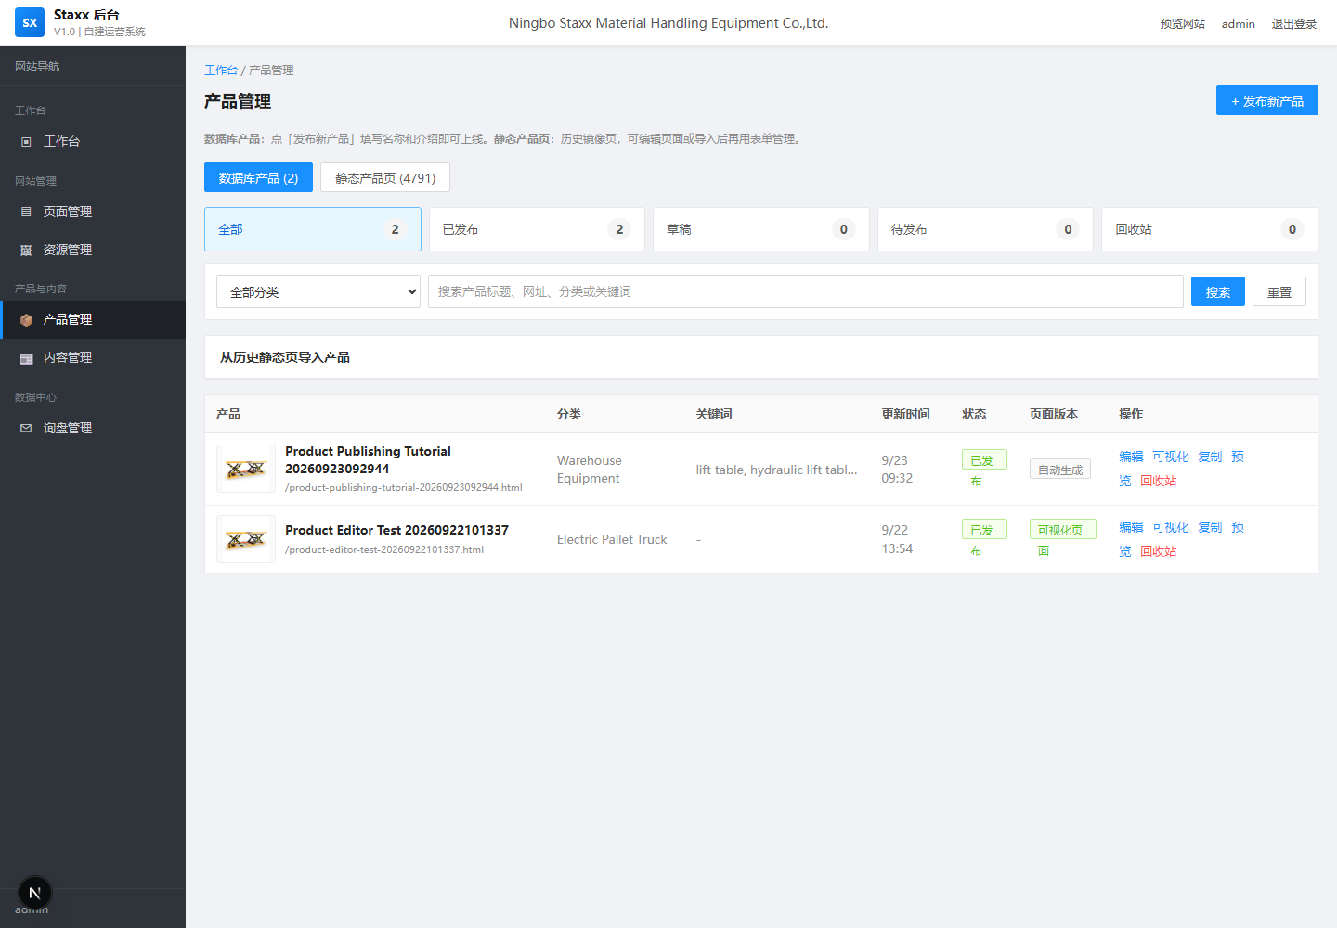Click the 分类 column header
The width and height of the screenshot is (1337, 928).
[x=569, y=414]
